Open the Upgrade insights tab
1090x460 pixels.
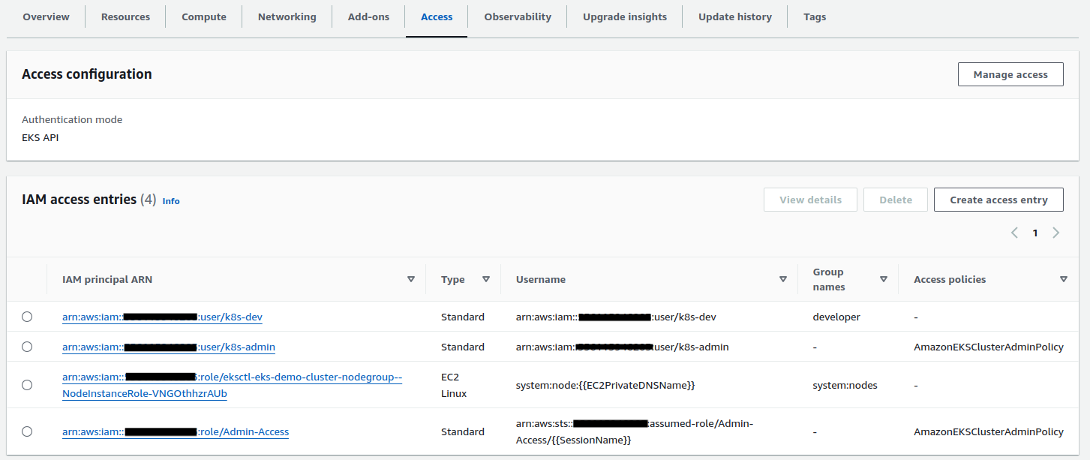click(x=625, y=17)
